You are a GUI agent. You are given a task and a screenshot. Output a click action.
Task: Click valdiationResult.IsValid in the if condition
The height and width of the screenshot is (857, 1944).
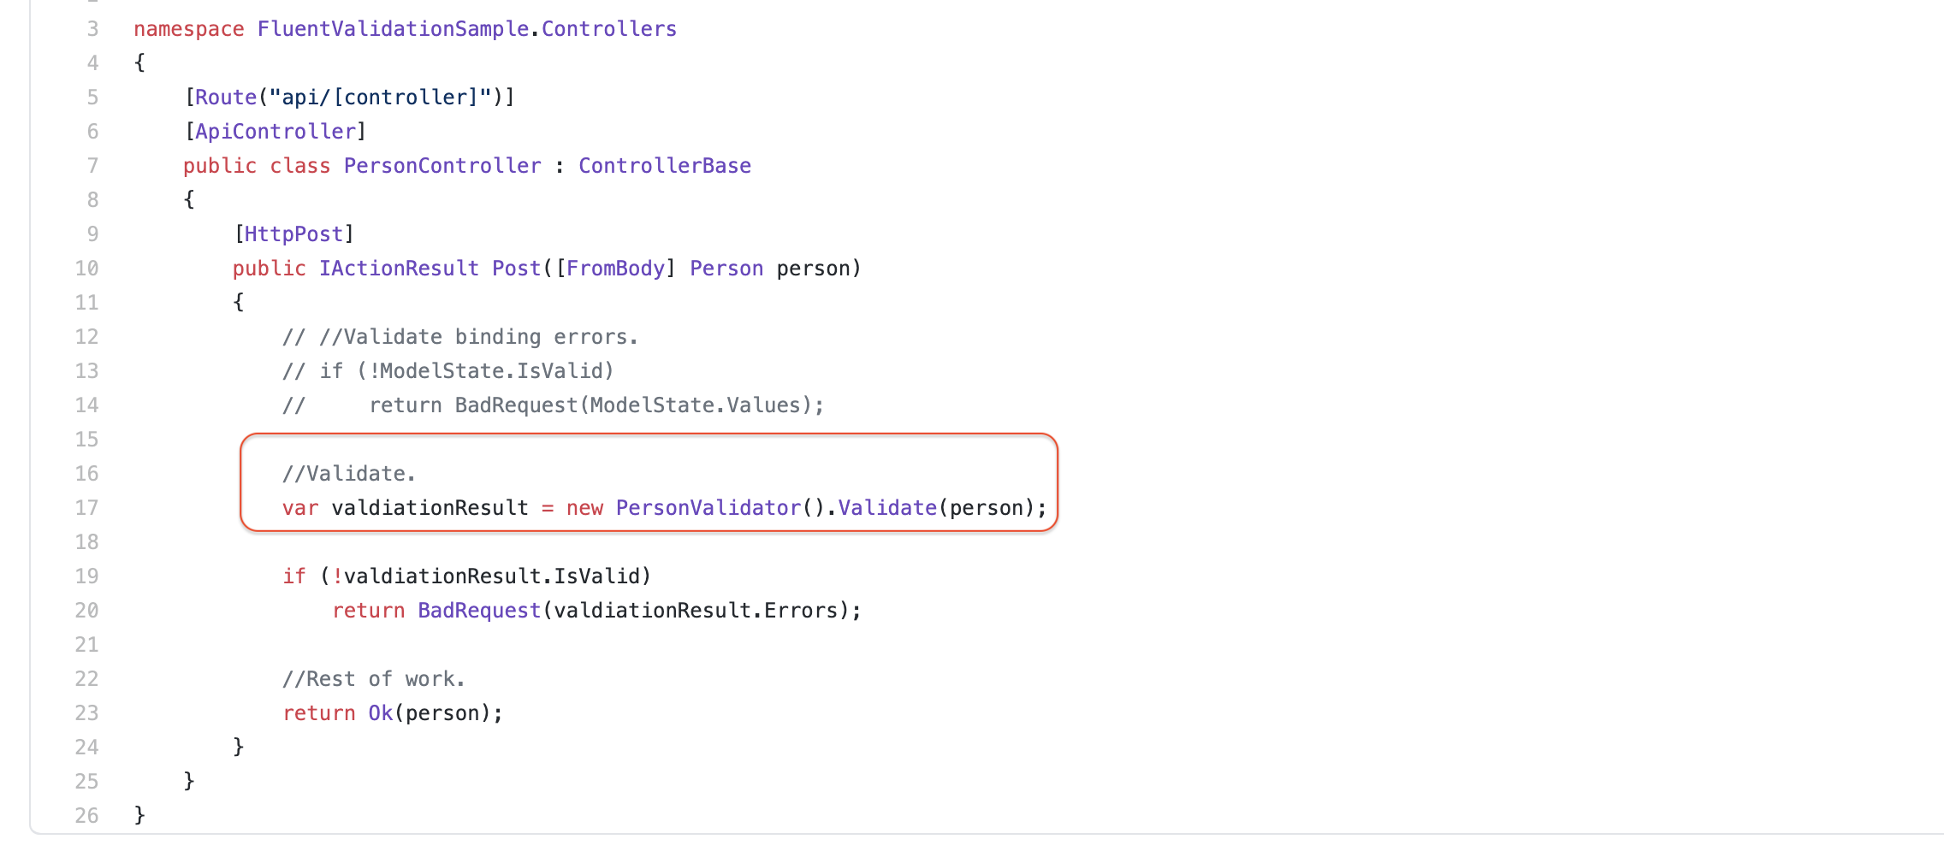click(x=491, y=576)
